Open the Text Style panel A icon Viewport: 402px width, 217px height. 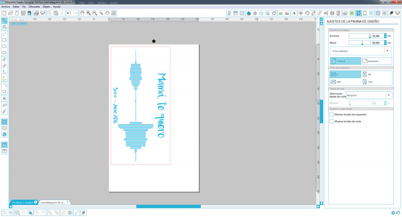tap(294, 13)
